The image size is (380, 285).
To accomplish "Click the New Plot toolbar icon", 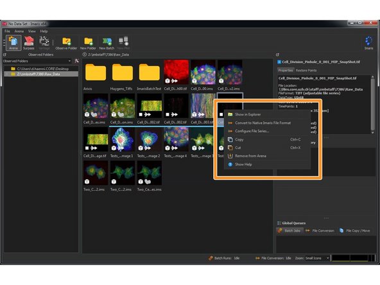I will pyautogui.click(x=123, y=42).
